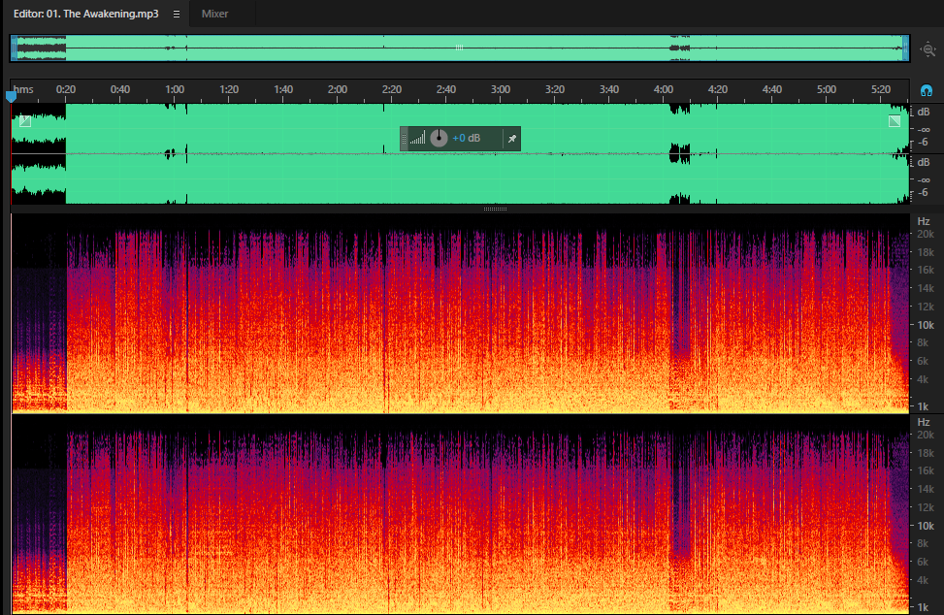Click the Fade Out handle on waveform

[x=895, y=121]
